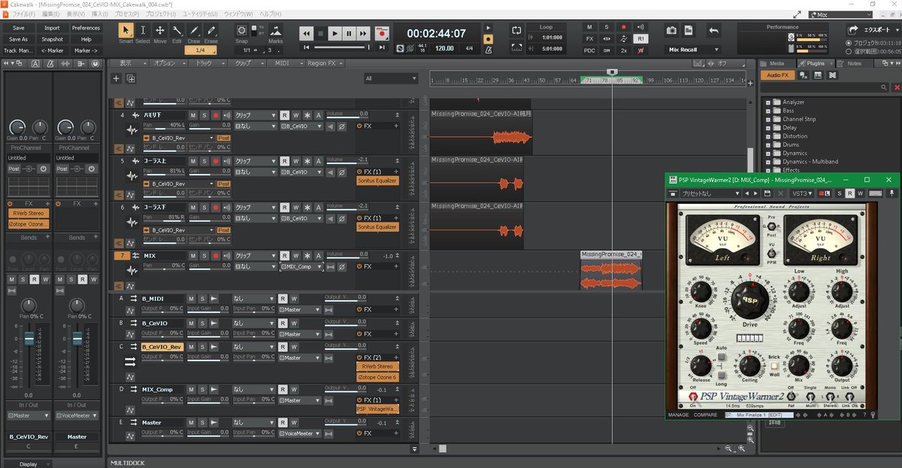Click the Audio FX button
Viewport: 902px width, 468px height.
pos(778,75)
